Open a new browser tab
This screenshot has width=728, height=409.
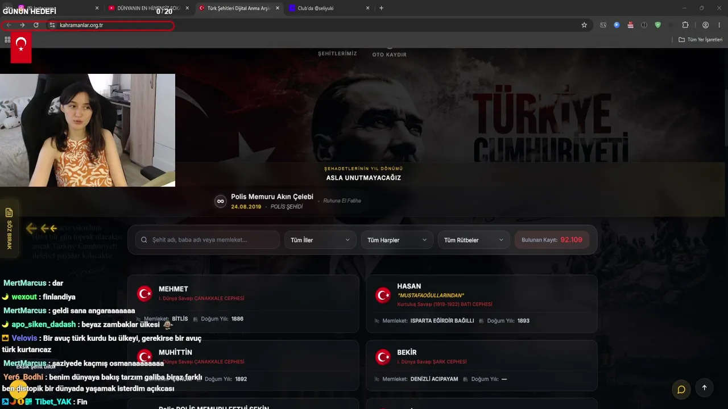[381, 8]
